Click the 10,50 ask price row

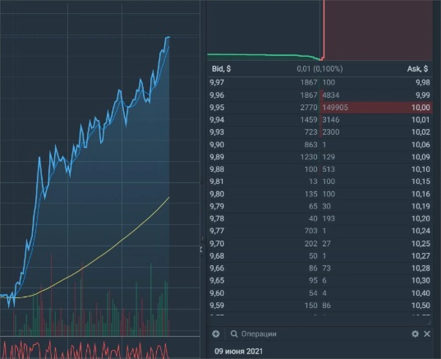[x=320, y=305]
